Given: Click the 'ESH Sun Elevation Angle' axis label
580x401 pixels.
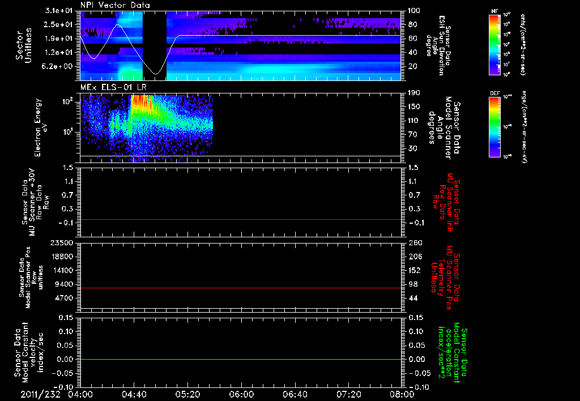Looking at the screenshot, I should click(x=440, y=45).
